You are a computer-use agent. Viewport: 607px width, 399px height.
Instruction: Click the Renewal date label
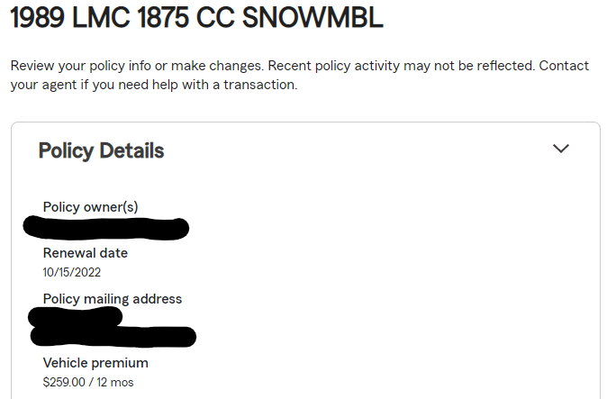pyautogui.click(x=86, y=253)
